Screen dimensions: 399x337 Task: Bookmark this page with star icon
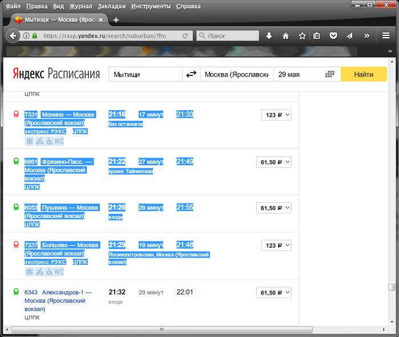(x=303, y=35)
